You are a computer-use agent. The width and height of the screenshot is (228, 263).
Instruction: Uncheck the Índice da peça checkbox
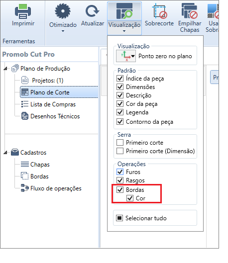click(x=120, y=79)
